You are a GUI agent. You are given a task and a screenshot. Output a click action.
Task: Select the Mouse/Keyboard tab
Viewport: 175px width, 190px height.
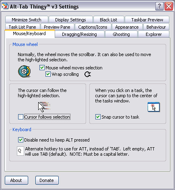(29, 33)
